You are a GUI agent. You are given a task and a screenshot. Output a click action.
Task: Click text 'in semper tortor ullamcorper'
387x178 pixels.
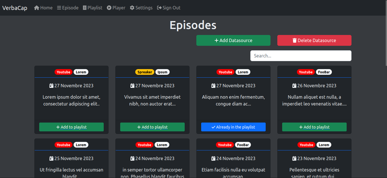pyautogui.click(x=152, y=170)
